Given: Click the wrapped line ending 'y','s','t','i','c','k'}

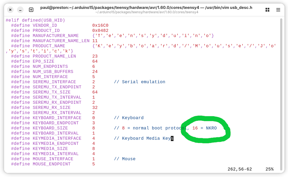Looking at the screenshot, I should 39,51.
